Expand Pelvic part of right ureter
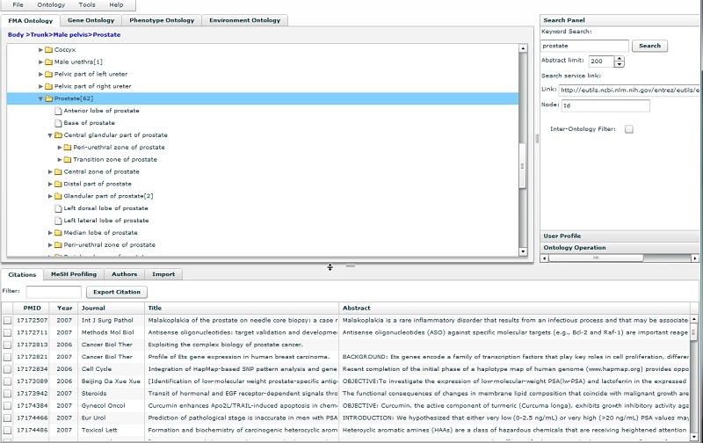The height and width of the screenshot is (443, 703). [x=40, y=86]
